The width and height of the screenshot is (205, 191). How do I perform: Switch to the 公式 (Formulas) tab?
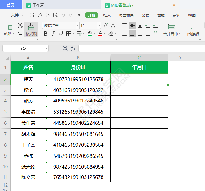click(146, 15)
